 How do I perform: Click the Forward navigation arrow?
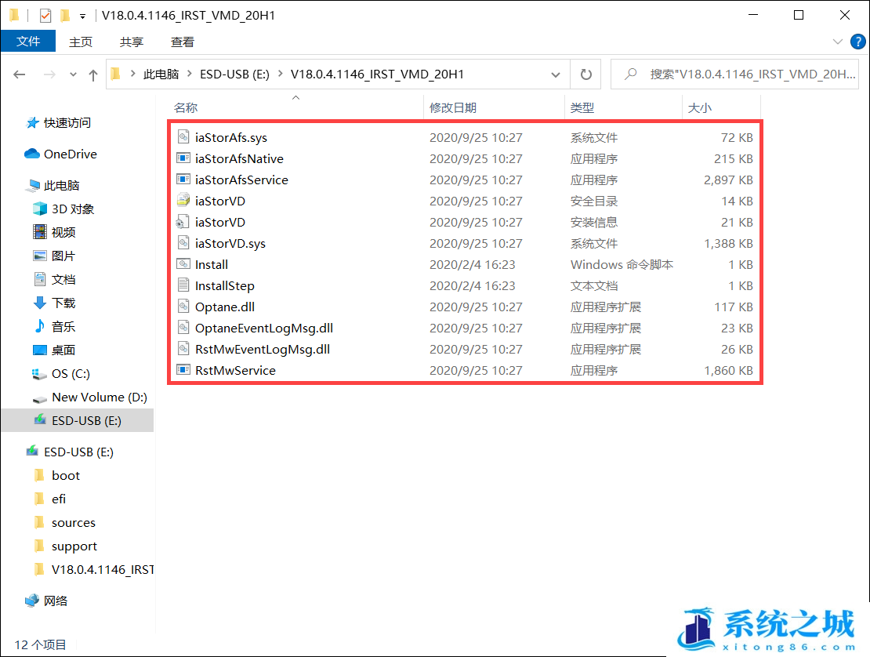[49, 74]
